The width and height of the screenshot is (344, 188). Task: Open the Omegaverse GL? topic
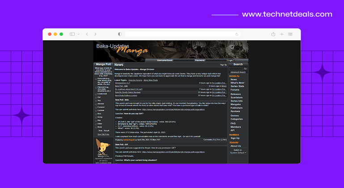[x=123, y=83]
